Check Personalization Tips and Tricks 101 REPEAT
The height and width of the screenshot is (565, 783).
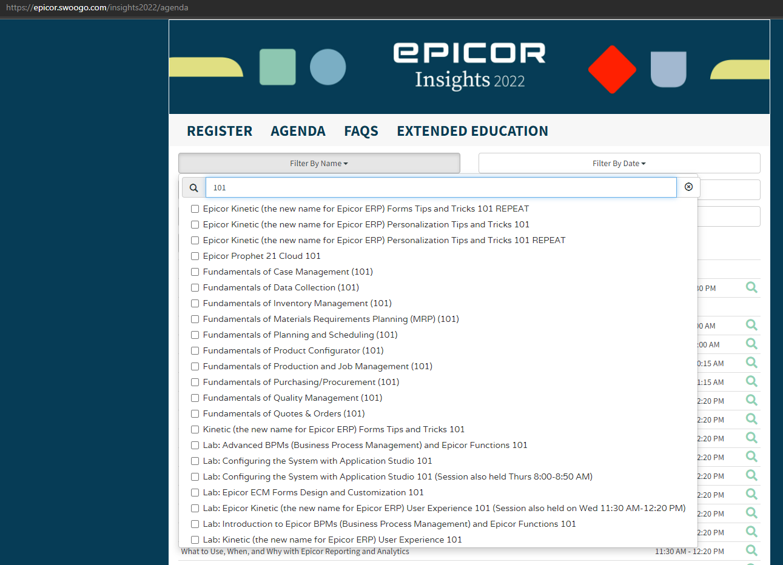[195, 240]
